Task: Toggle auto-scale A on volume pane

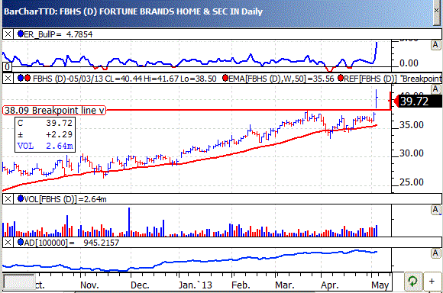Action: click(435, 210)
